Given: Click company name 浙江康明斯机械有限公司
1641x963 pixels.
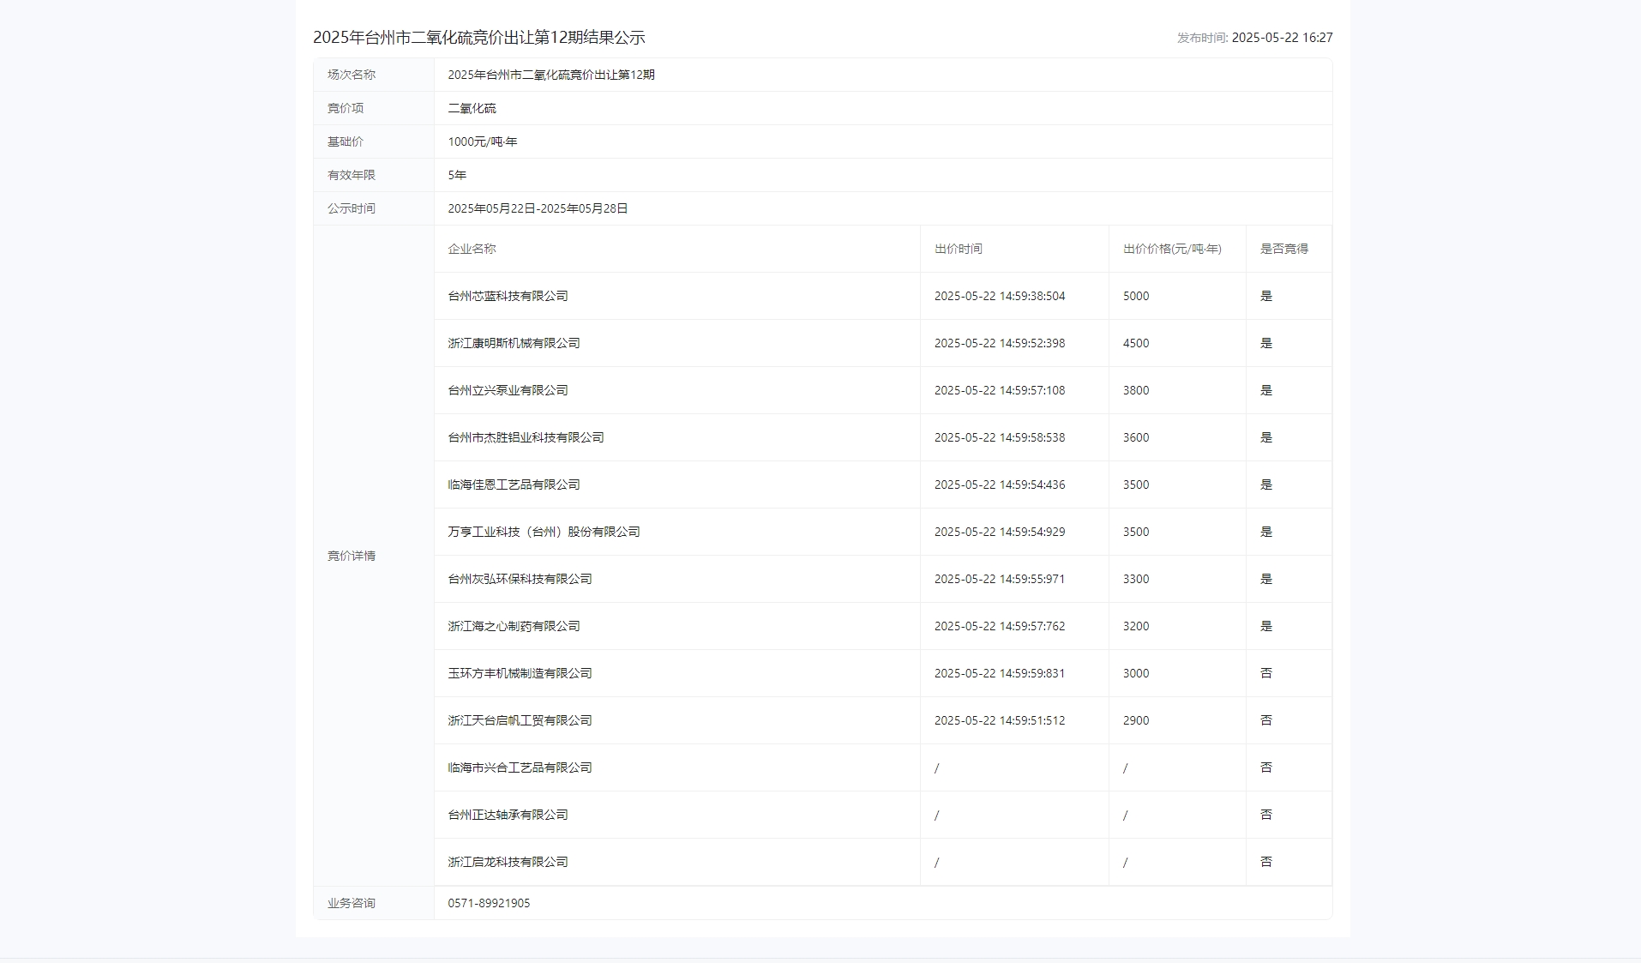Looking at the screenshot, I should tap(514, 343).
